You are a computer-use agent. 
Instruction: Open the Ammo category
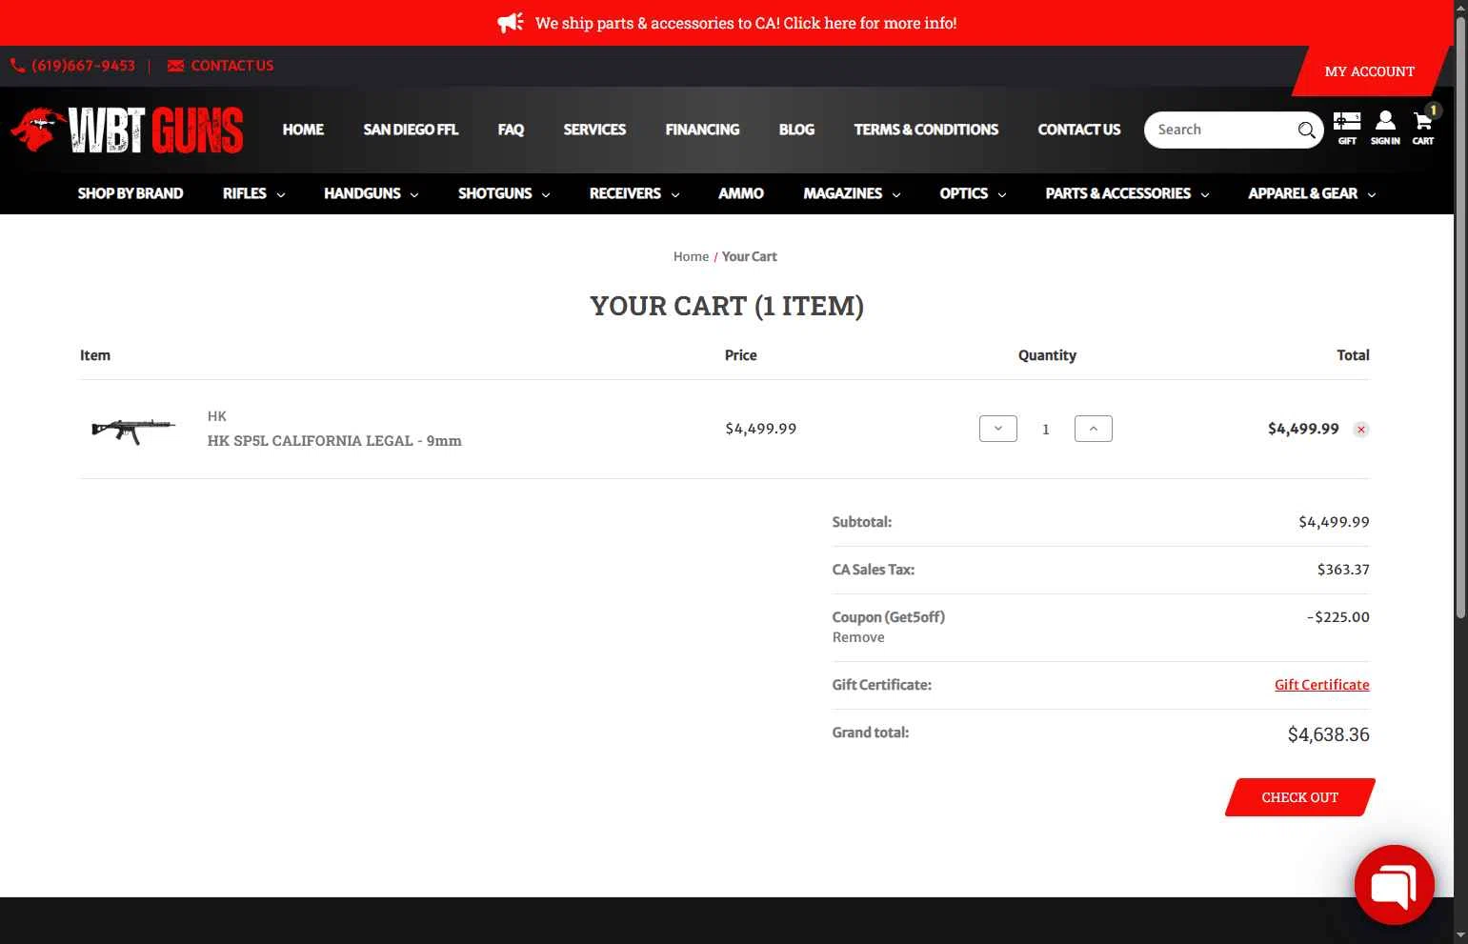741,193
